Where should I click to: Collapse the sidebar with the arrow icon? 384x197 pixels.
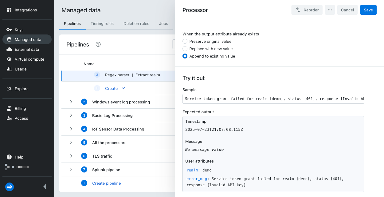tap(45, 187)
